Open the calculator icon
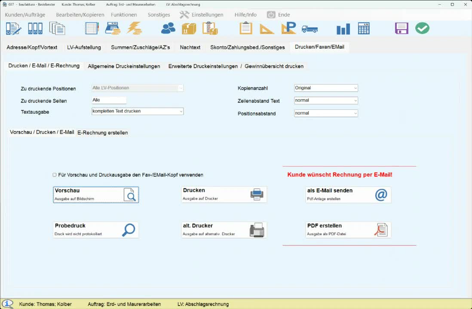Viewport: 472px width, 309px height. 364,29
